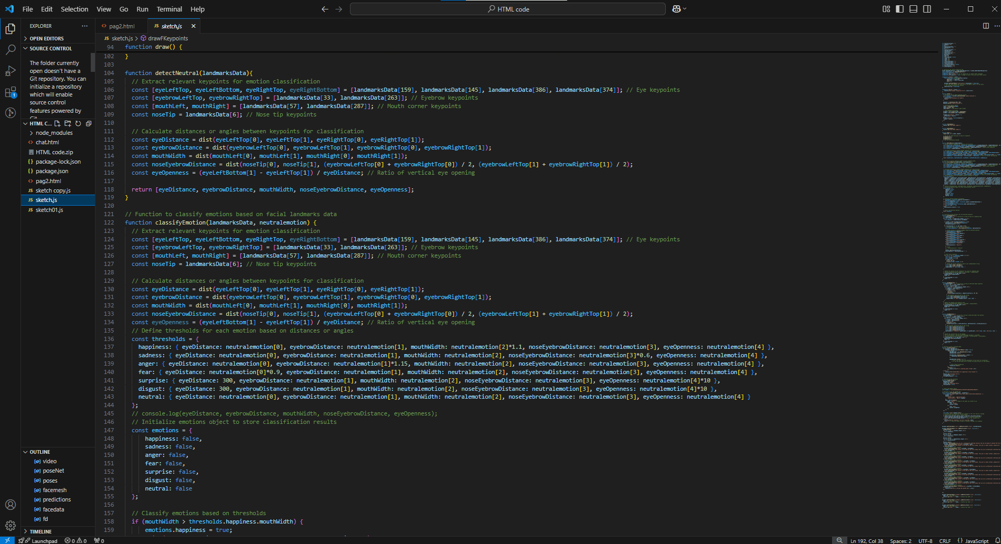This screenshot has height=544, width=1001.
Task: Open Customize Layout icon
Action: [x=886, y=9]
